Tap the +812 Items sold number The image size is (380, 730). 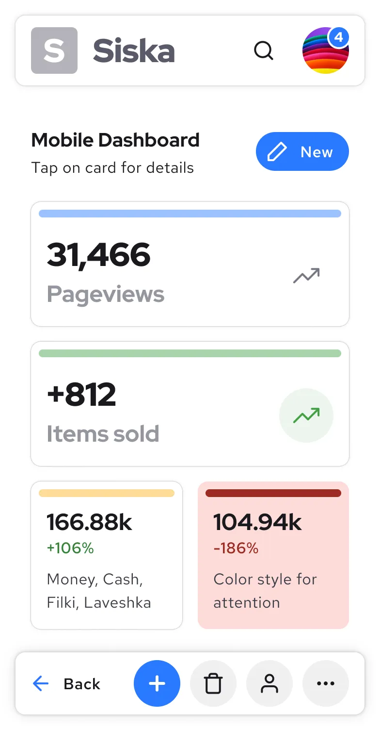click(x=81, y=395)
